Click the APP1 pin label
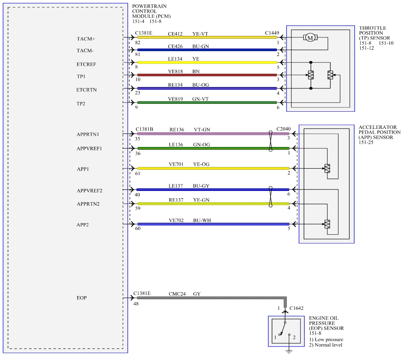 point(83,169)
